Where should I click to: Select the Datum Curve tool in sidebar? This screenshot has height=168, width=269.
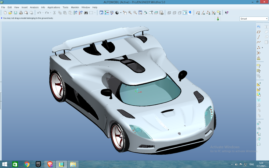pyautogui.click(x=259, y=42)
